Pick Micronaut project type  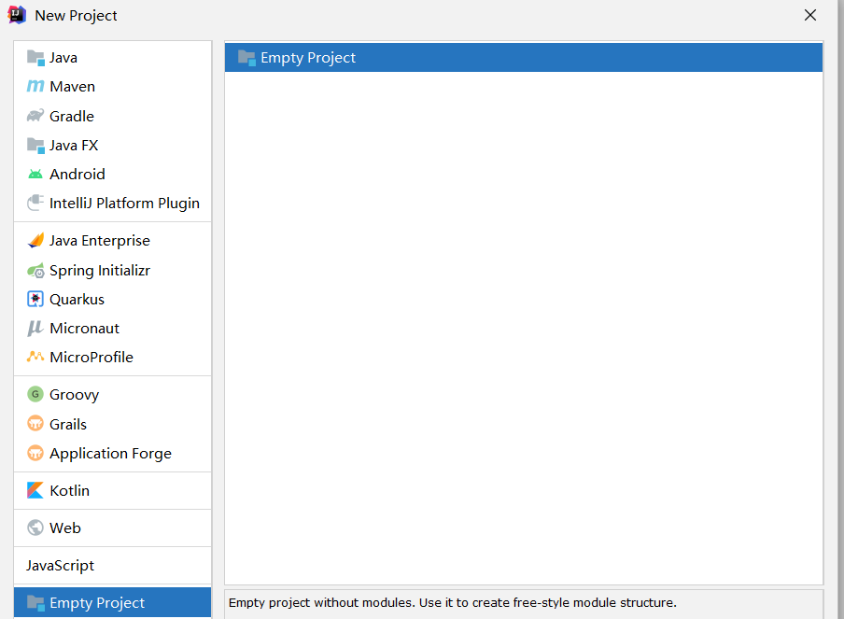[112, 329]
